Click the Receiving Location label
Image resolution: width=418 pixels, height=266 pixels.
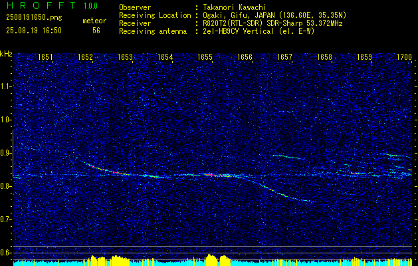(x=155, y=15)
